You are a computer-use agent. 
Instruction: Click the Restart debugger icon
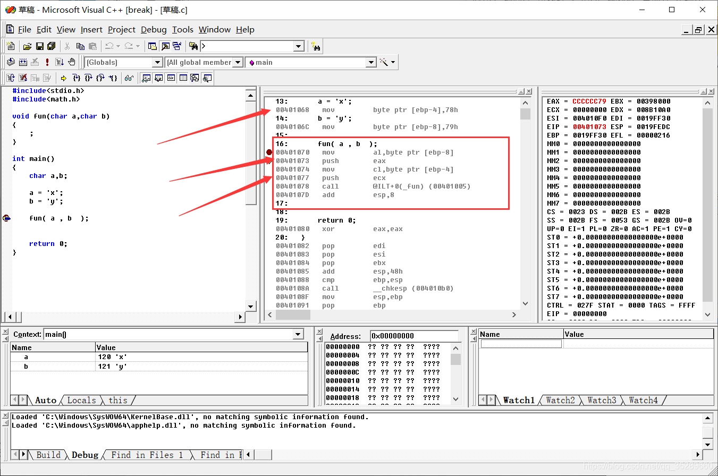point(11,78)
